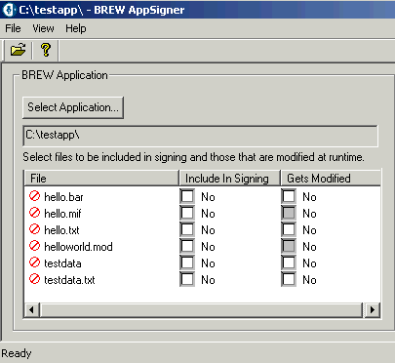Click the grayed Gets Modified checkbox for helloworld.mod

[289, 246]
